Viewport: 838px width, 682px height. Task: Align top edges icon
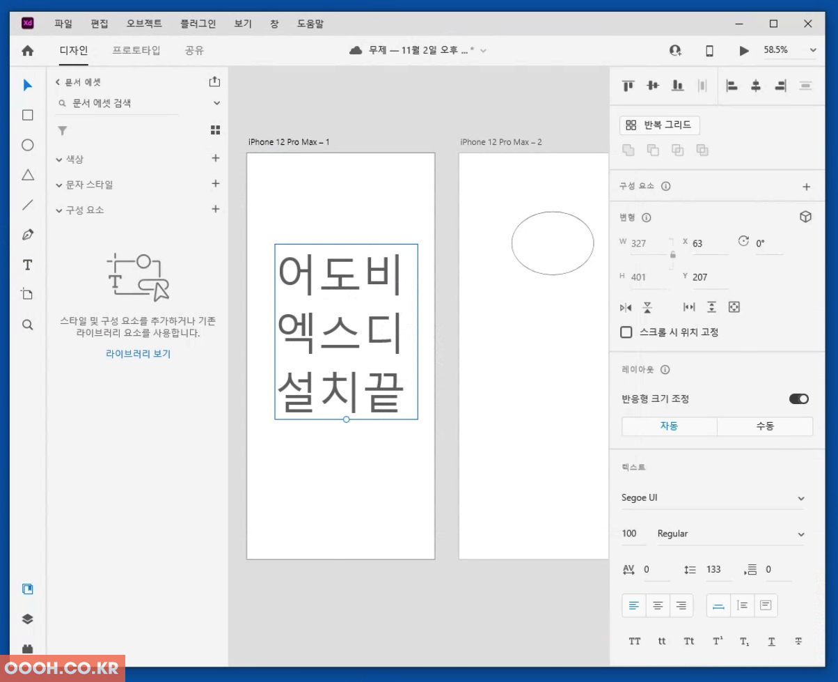(x=628, y=86)
